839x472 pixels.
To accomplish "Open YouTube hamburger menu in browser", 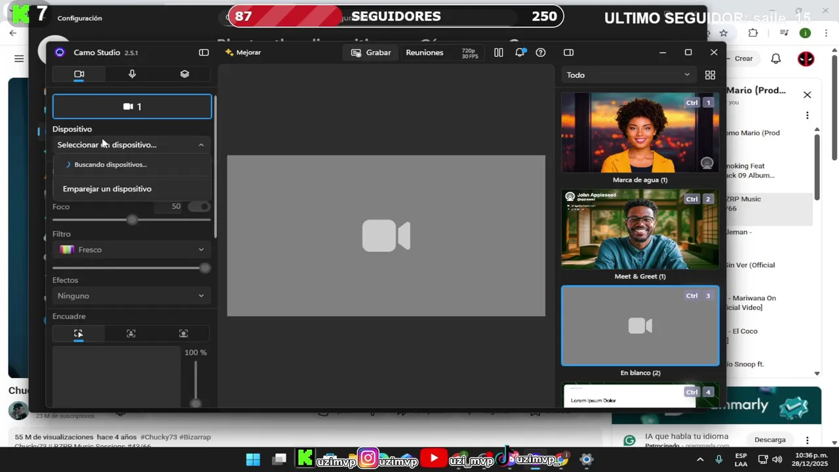I will (x=19, y=58).
